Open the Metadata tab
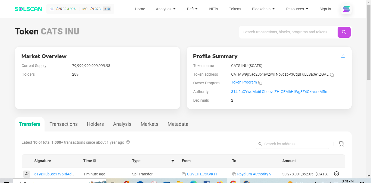 178,124
